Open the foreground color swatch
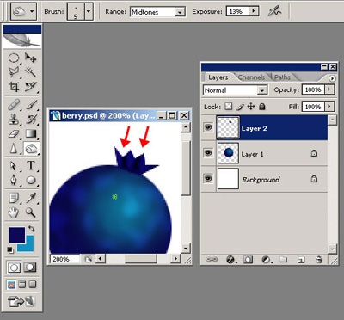Viewport: 344px width, 320px height. click(16, 235)
